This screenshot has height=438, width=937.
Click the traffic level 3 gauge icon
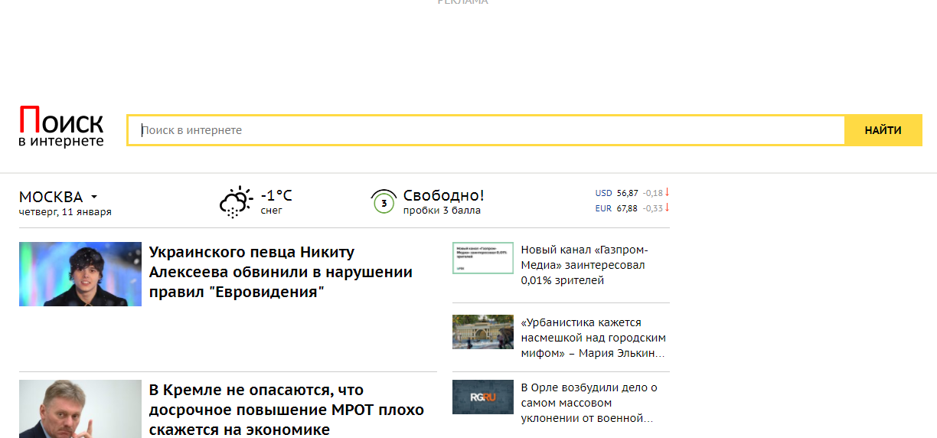point(384,201)
